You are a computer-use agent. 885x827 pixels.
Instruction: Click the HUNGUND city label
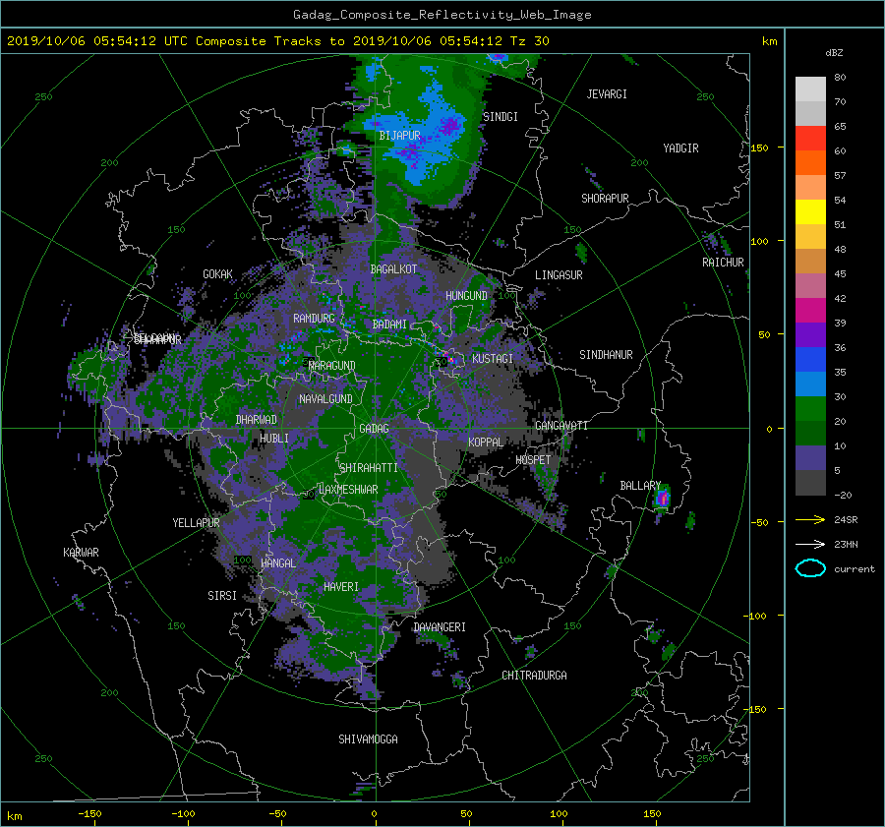coord(466,296)
